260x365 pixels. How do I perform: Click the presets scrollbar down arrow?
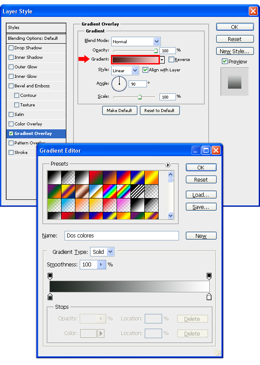[170, 216]
